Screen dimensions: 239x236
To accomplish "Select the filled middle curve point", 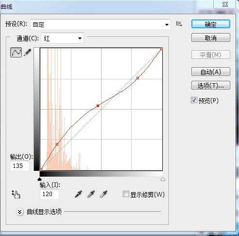I will [98, 106].
